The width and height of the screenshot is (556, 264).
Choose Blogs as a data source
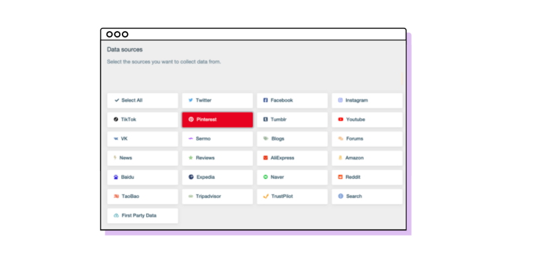tap(292, 139)
